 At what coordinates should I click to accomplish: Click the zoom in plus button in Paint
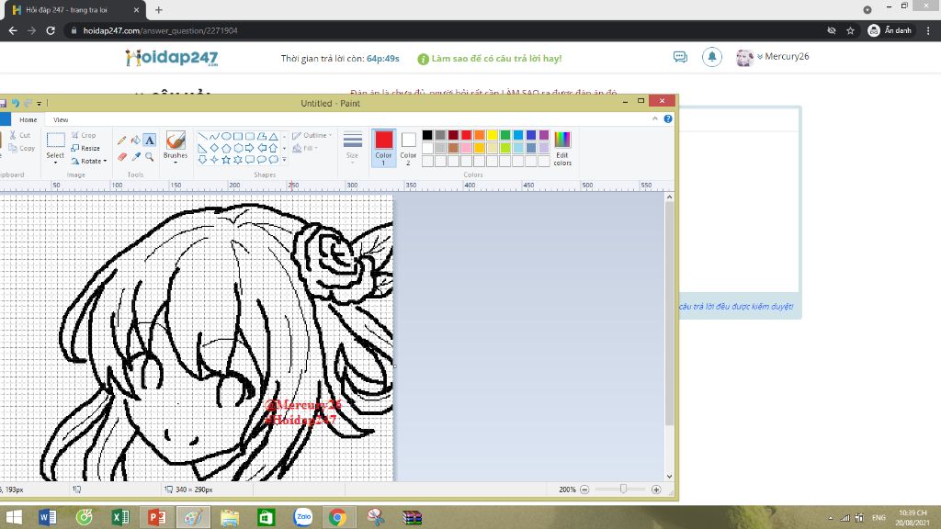(x=656, y=490)
